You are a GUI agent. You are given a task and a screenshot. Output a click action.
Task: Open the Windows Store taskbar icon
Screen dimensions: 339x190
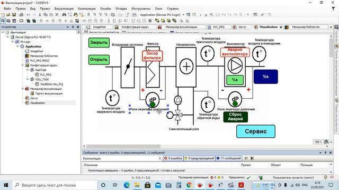147,185
